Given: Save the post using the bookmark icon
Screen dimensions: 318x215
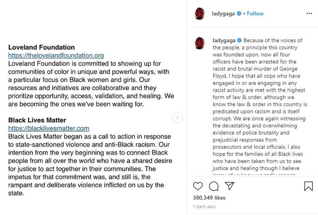Looking at the screenshot, I should click(308, 186).
